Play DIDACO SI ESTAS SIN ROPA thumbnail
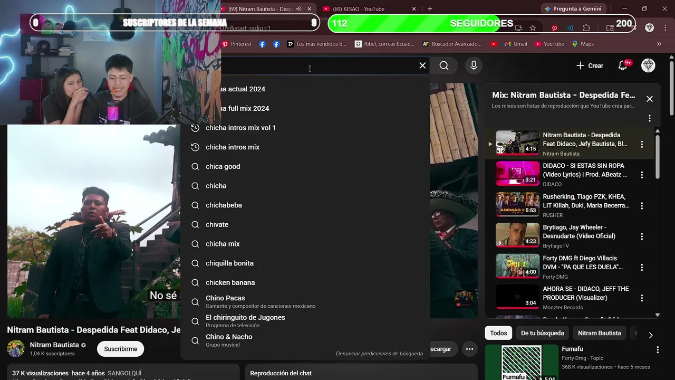This screenshot has height=380, width=675. pos(517,174)
